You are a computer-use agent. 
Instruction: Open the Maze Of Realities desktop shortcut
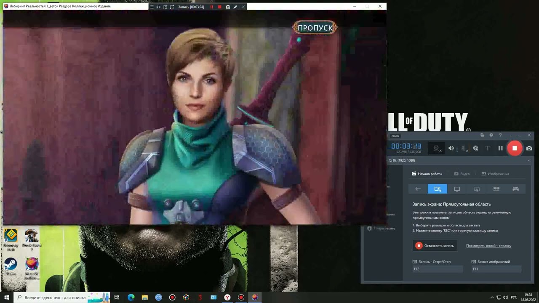32,269
